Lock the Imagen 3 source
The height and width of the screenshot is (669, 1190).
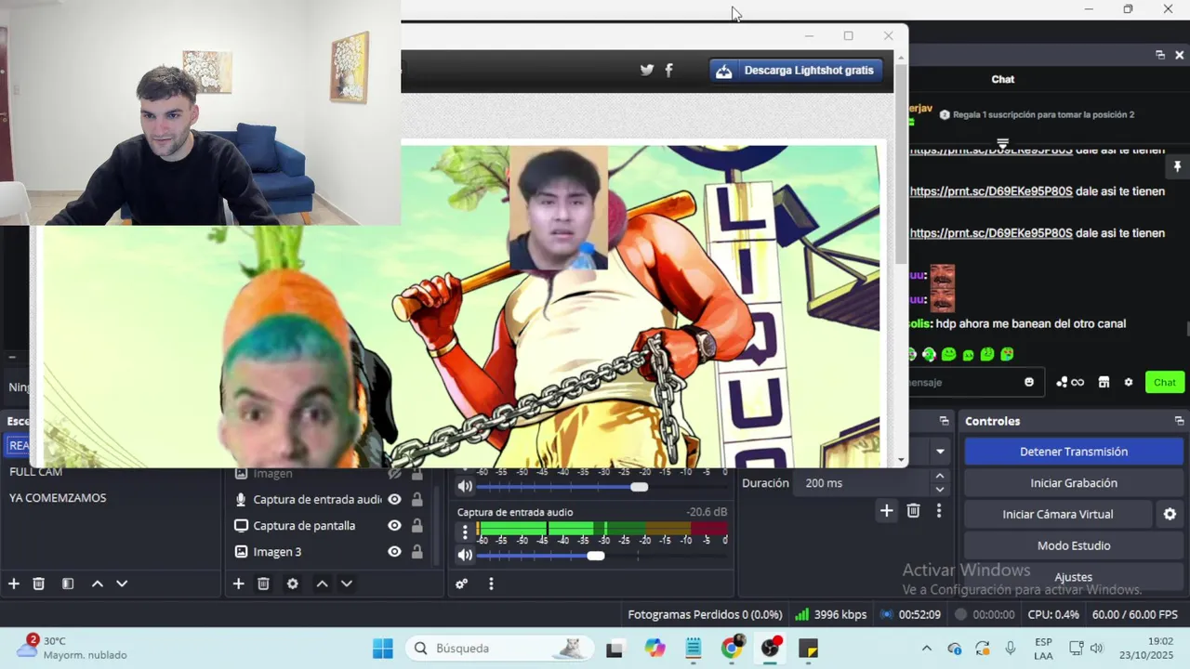click(416, 551)
